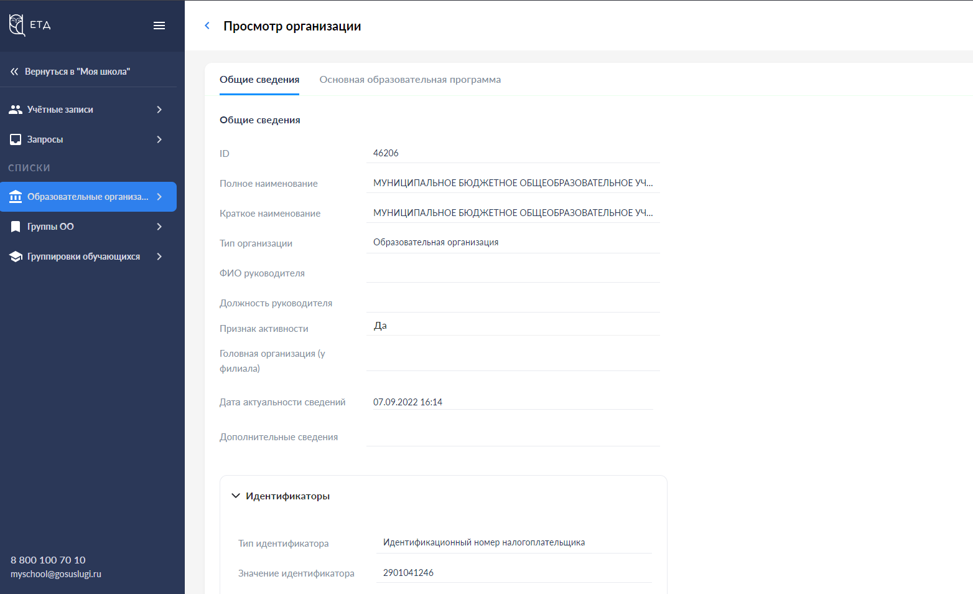Click the inbox icon for Запросы
Screen dimensions: 973x594
click(x=16, y=139)
